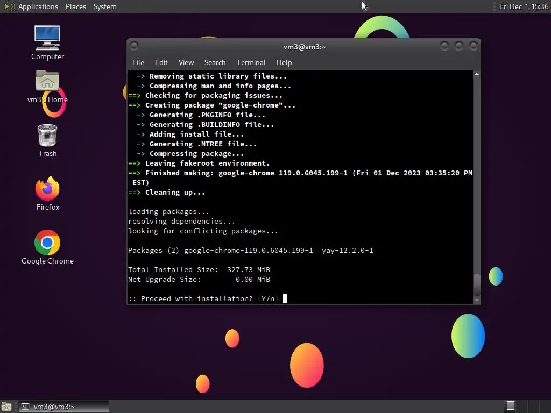Click the 'Compressing man and info pages...' line
Screen dimensions: 551x413
(214, 86)
